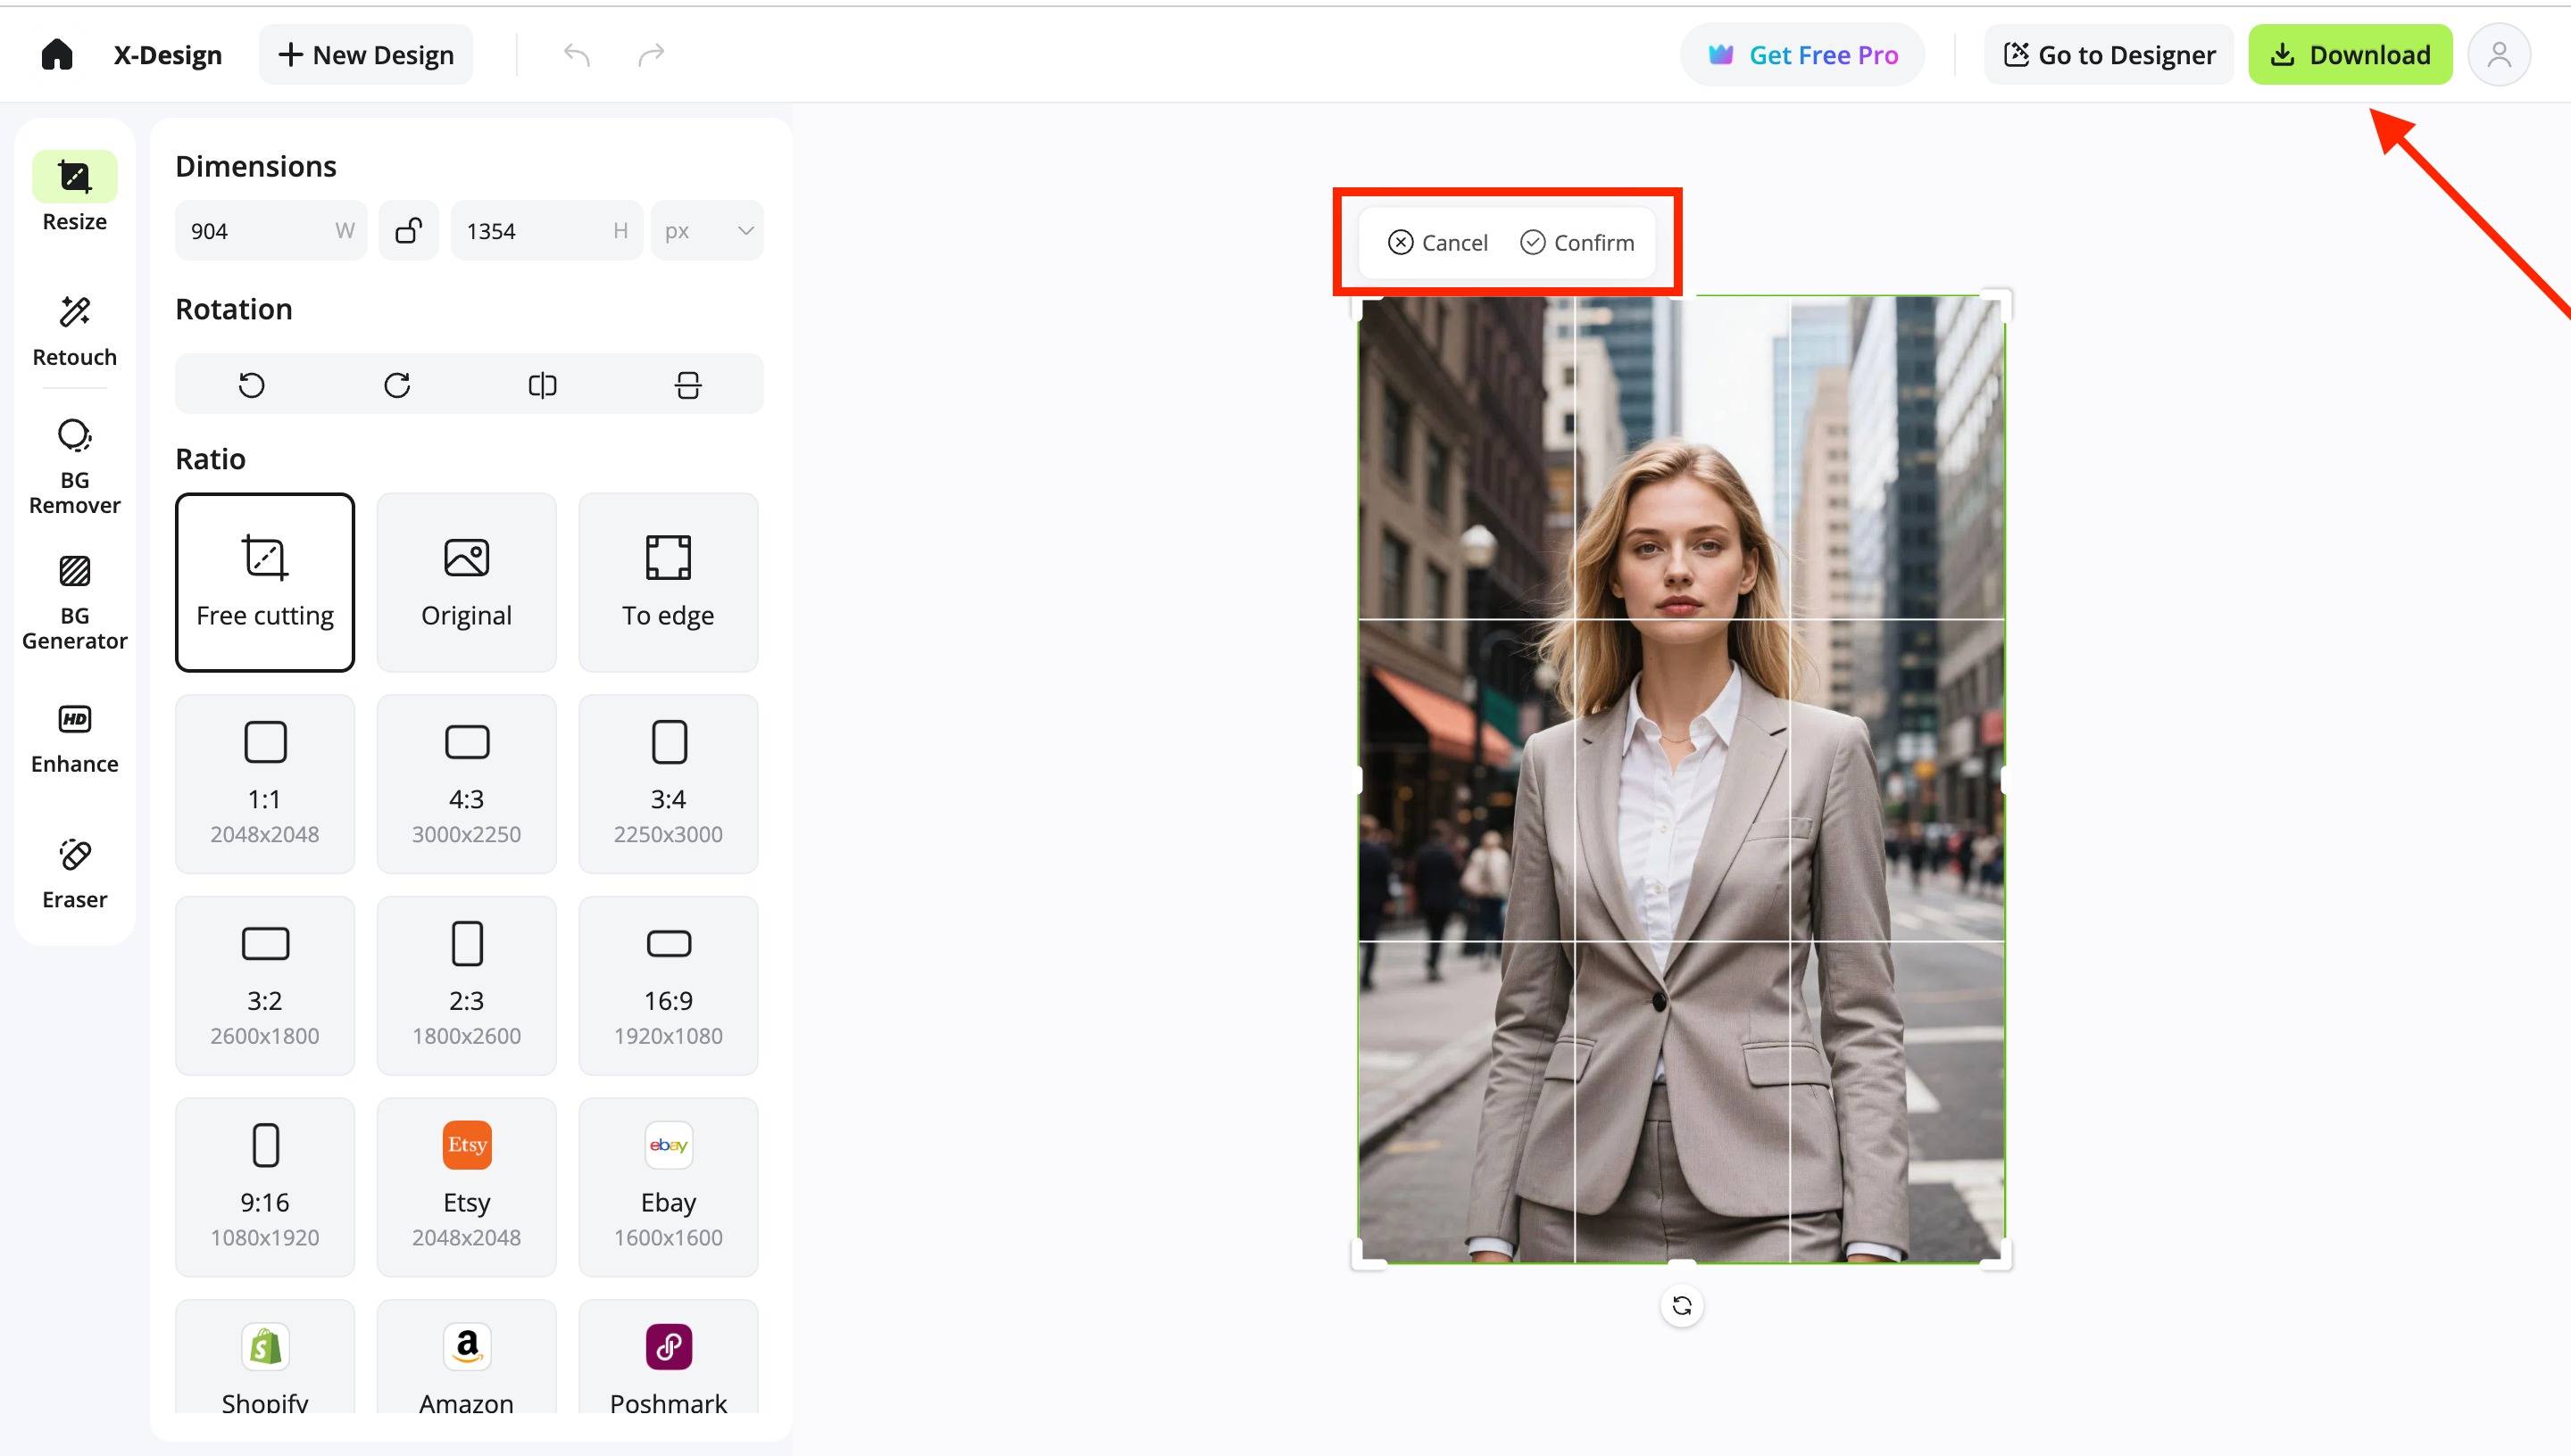Go to the home icon

(57, 54)
